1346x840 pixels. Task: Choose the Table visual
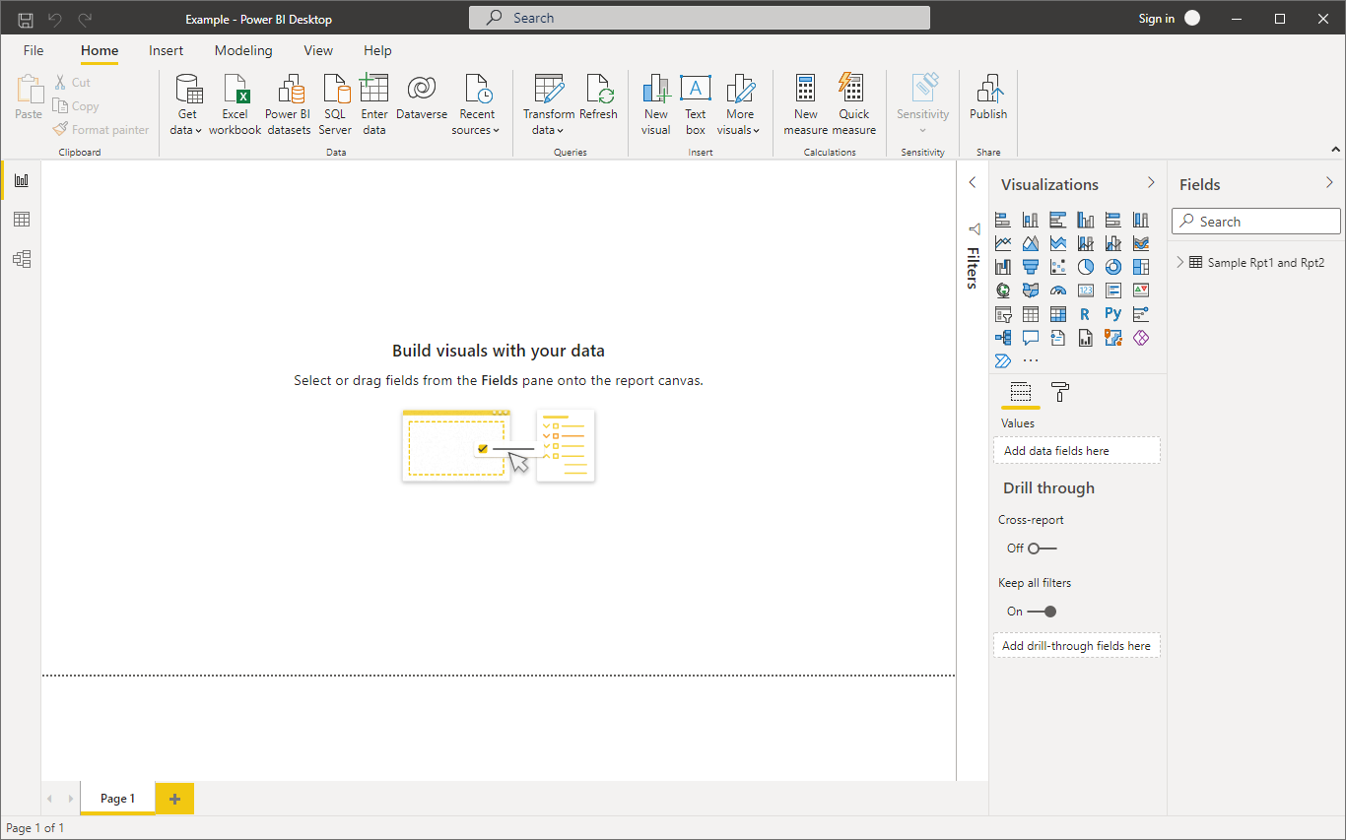1031,314
